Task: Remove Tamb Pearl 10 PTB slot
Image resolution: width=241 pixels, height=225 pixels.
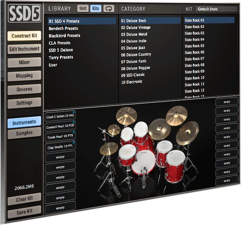Action: coord(74,132)
